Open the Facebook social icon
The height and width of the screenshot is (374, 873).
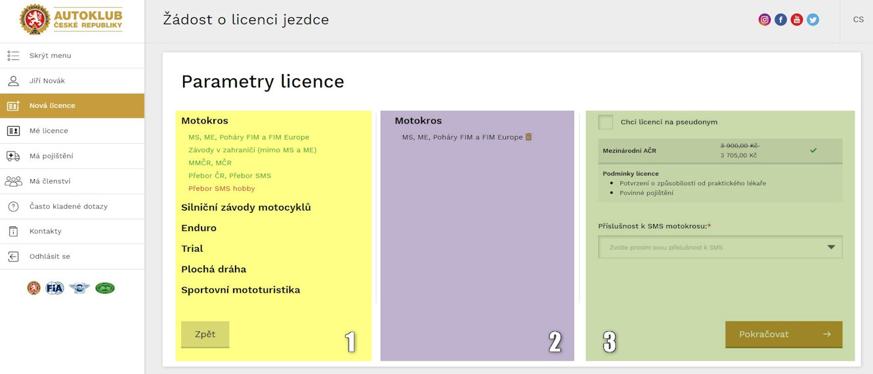(780, 20)
